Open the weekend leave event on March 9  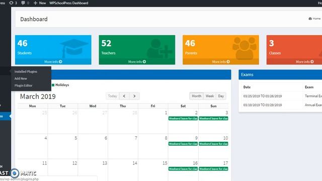click(183, 144)
